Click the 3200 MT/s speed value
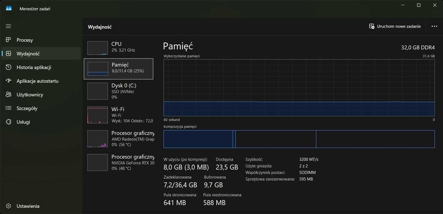The width and height of the screenshot is (443, 214). click(308, 160)
